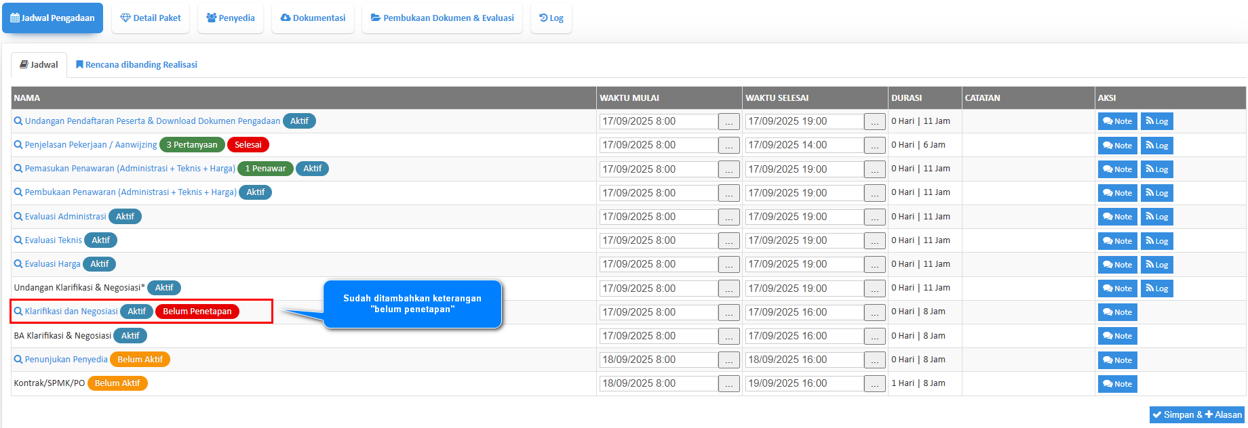
Task: Click start time field of BA Klarifikasi row
Action: pyautogui.click(x=658, y=336)
